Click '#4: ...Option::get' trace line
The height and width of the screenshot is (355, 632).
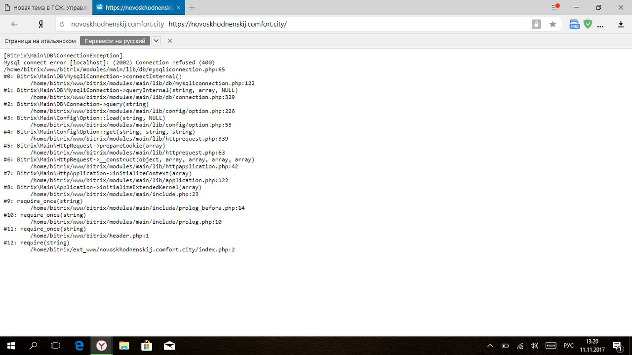tap(99, 132)
